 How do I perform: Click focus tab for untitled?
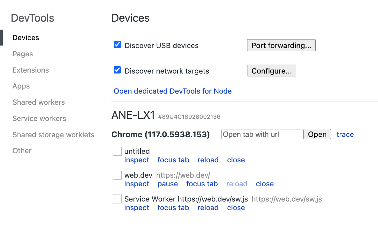pyautogui.click(x=173, y=160)
